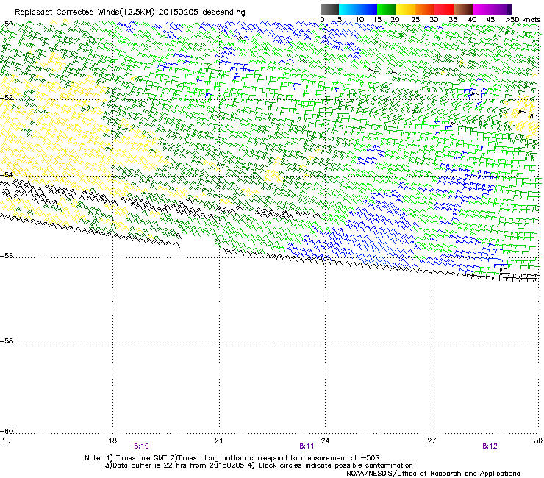Click the red 30-35 knots legend swatch
The image size is (544, 478).
click(444, 9)
